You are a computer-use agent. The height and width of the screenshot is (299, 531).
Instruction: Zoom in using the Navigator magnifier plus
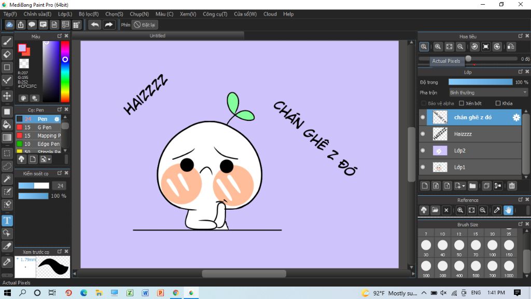[438, 47]
